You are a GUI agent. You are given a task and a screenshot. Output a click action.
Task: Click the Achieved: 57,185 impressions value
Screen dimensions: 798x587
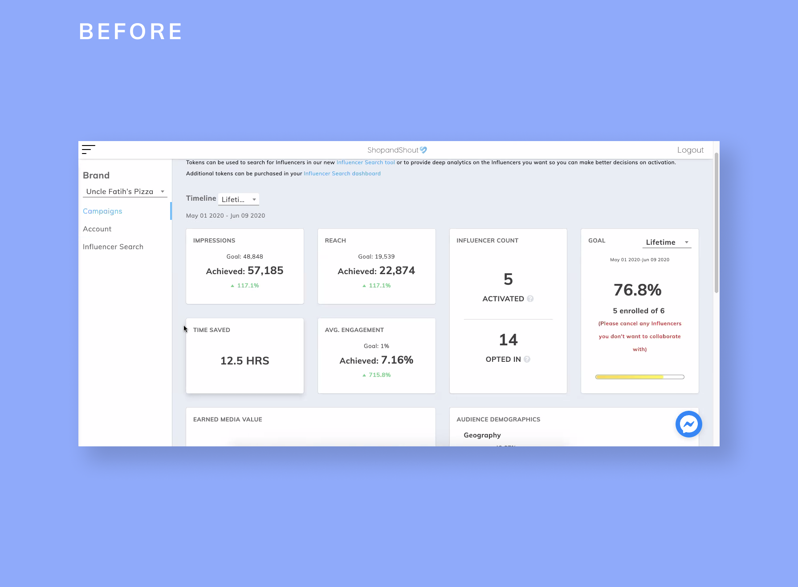245,271
